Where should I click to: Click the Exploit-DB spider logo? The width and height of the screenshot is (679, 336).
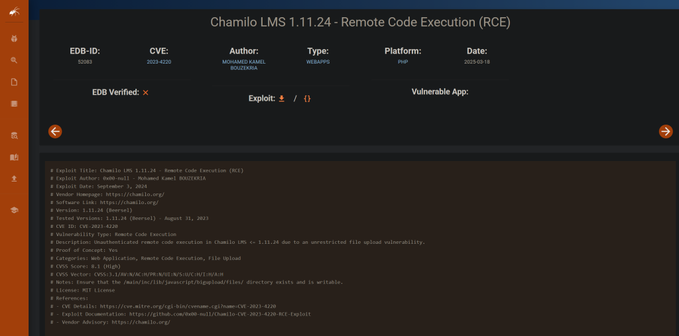[14, 11]
